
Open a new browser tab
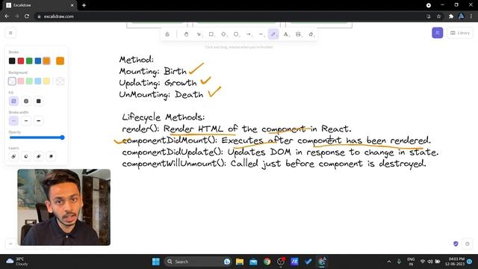[x=84, y=5]
